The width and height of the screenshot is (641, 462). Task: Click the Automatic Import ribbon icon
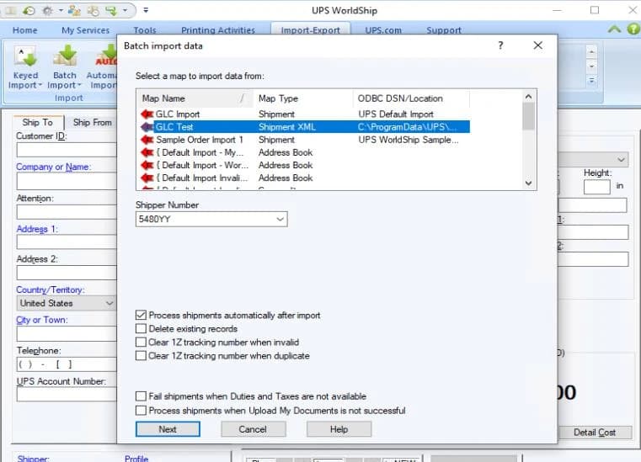coord(106,56)
